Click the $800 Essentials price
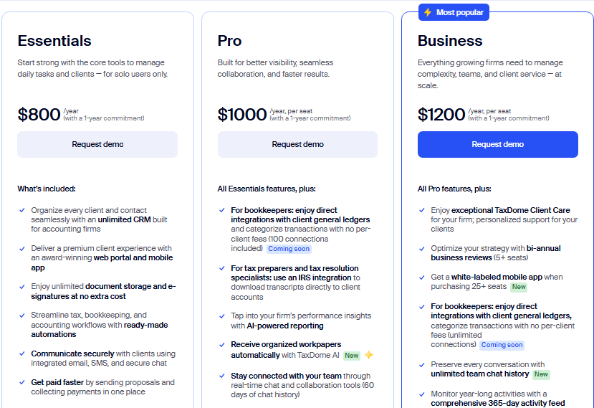Viewport: 594px width, 408px height. tap(39, 115)
